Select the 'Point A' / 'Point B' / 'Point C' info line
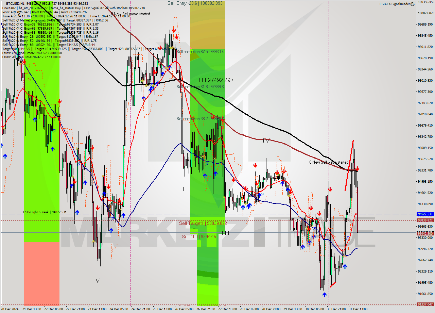This screenshot has height=313, width=435. 45,12
